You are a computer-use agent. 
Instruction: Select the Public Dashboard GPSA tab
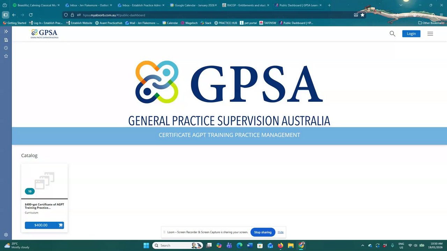click(x=298, y=5)
